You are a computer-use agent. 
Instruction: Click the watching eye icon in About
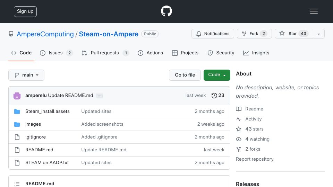(x=239, y=139)
